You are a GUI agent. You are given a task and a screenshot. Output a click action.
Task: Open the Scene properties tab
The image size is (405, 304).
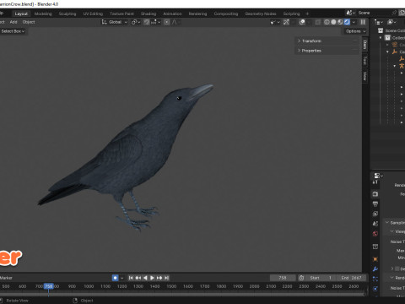coord(375,224)
